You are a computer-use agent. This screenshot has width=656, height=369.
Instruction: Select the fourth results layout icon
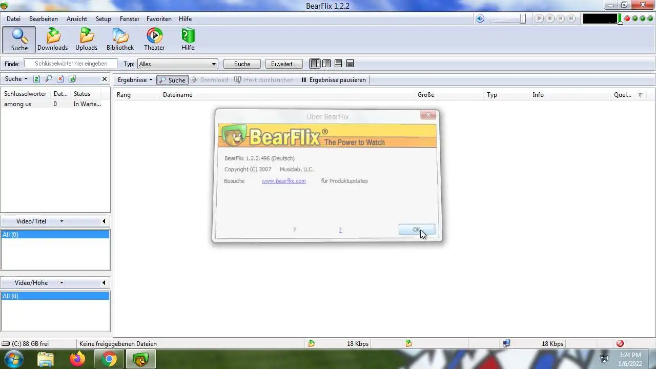pyautogui.click(x=350, y=64)
